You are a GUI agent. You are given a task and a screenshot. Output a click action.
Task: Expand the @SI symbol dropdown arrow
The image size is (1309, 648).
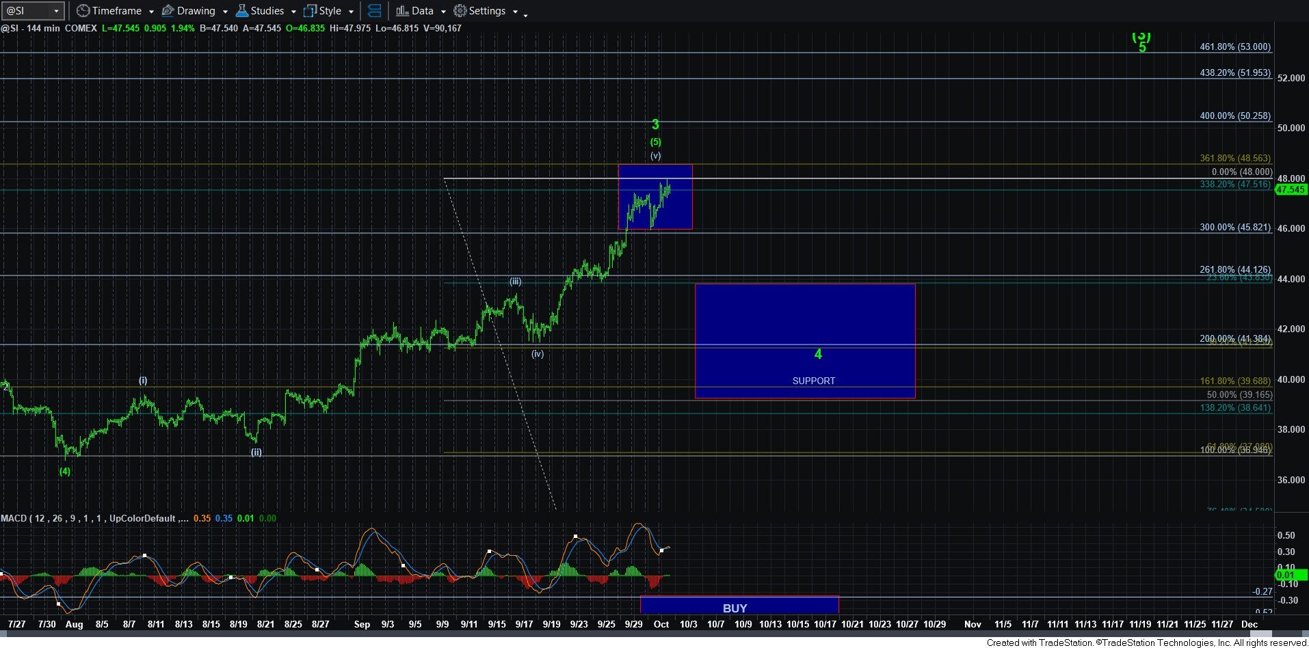56,11
